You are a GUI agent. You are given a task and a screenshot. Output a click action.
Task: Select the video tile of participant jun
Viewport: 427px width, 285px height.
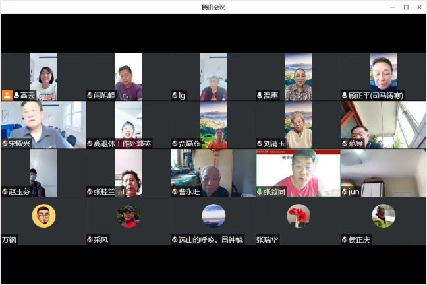[383, 172]
